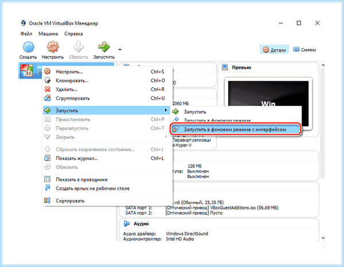The image size is (344, 267).
Task: Expand dropdown arrow next to Запустить toolbar button
Action: point(120,49)
